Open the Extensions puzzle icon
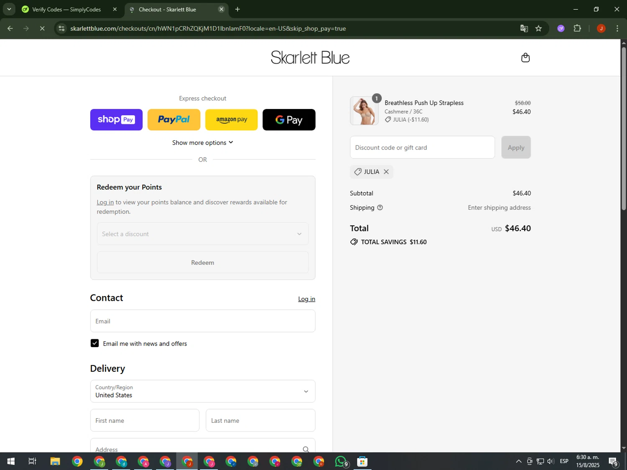The image size is (627, 470). click(577, 28)
